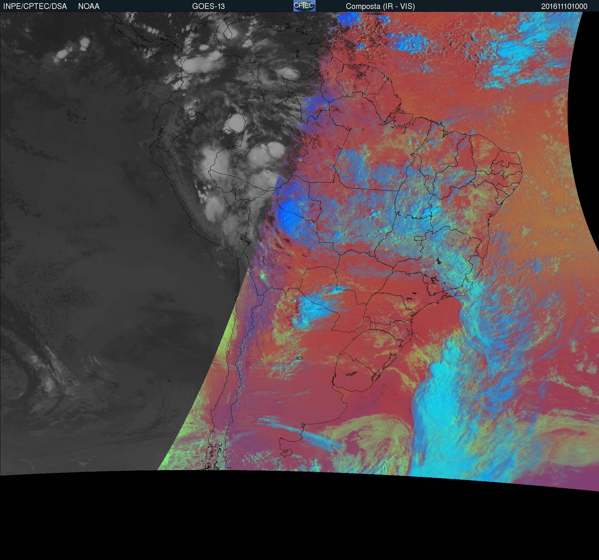Click the INPE/CPTEC/DSA header text
599x560 pixels.
(x=35, y=6)
